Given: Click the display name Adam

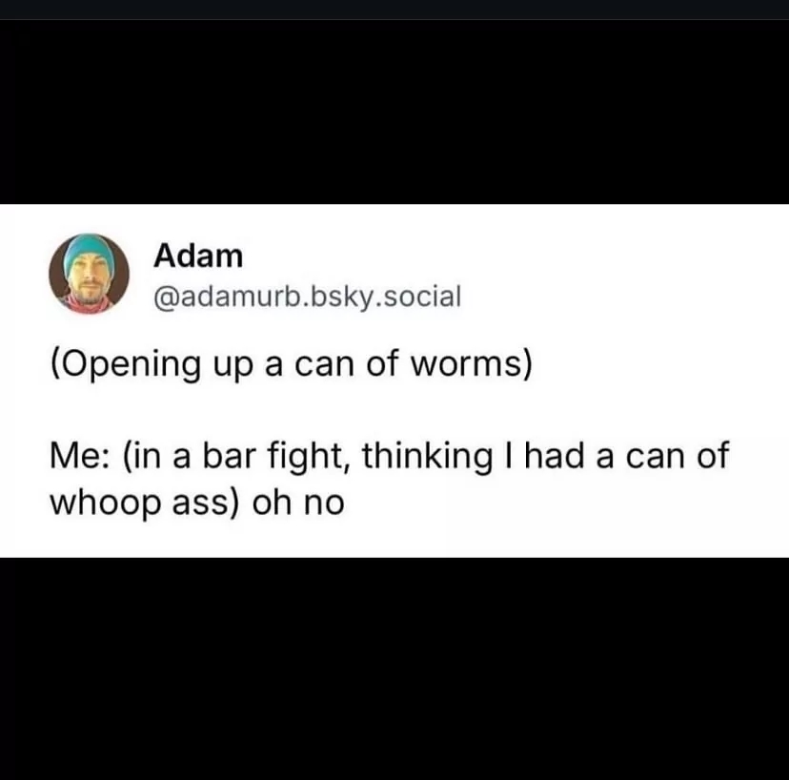Looking at the screenshot, I should (198, 256).
